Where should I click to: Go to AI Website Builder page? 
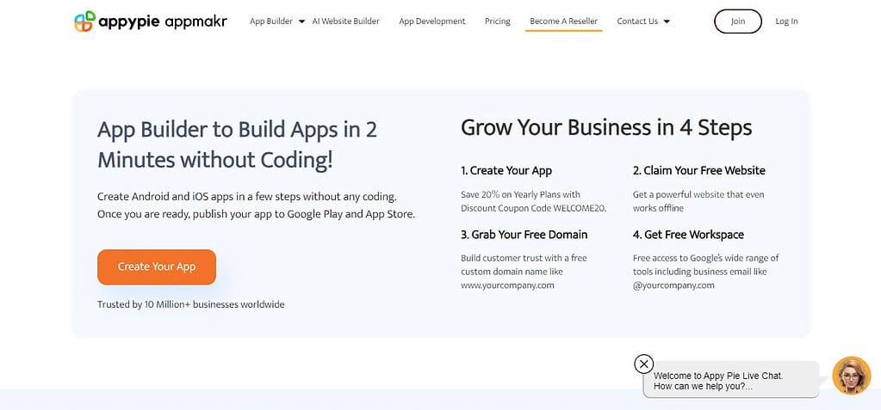point(345,21)
